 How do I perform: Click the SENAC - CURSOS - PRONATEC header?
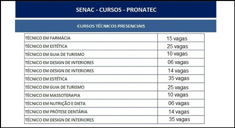point(116,10)
